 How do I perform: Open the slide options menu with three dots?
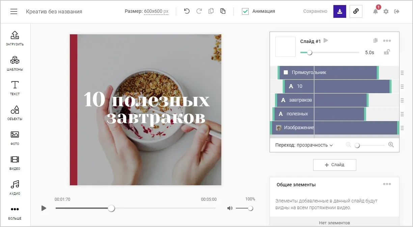click(x=387, y=40)
